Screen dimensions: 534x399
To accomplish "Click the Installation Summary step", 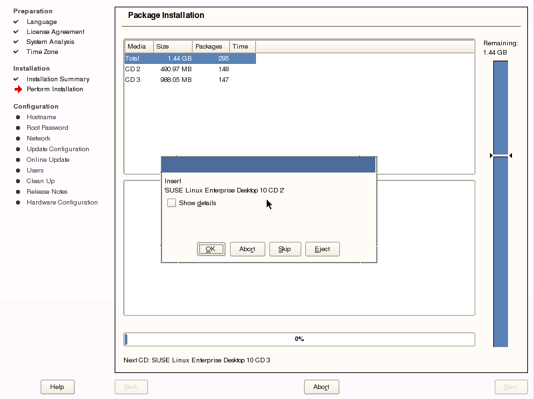I will 58,79.
